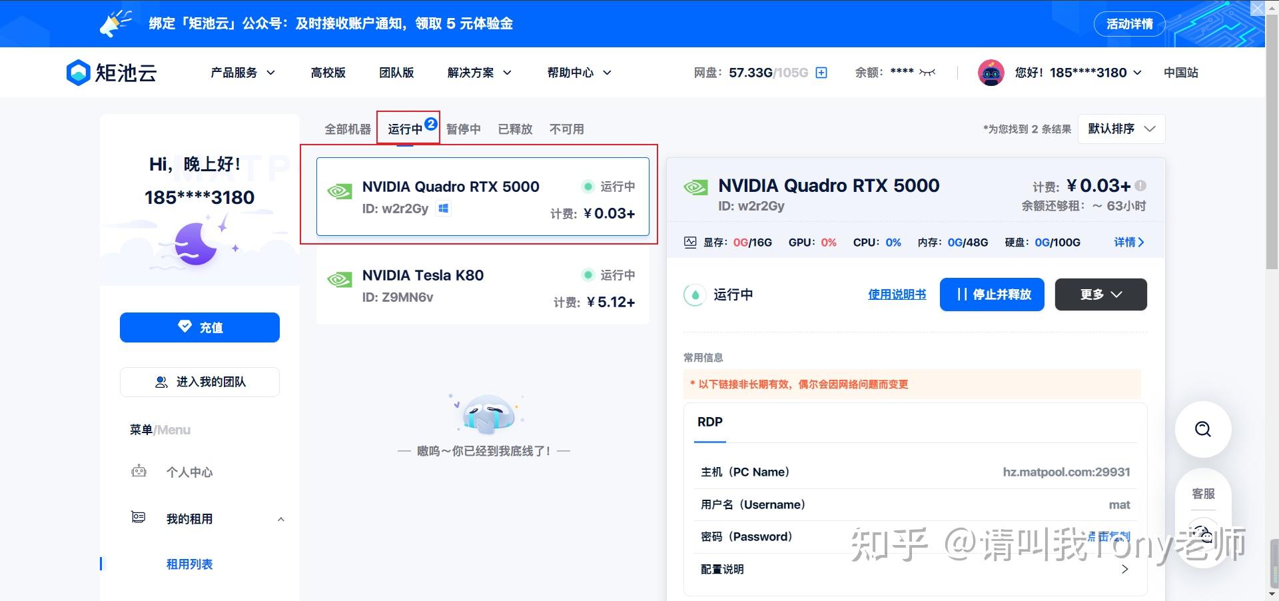This screenshot has width=1279, height=601.
Task: Open 租用列表 in the menu
Action: point(190,564)
